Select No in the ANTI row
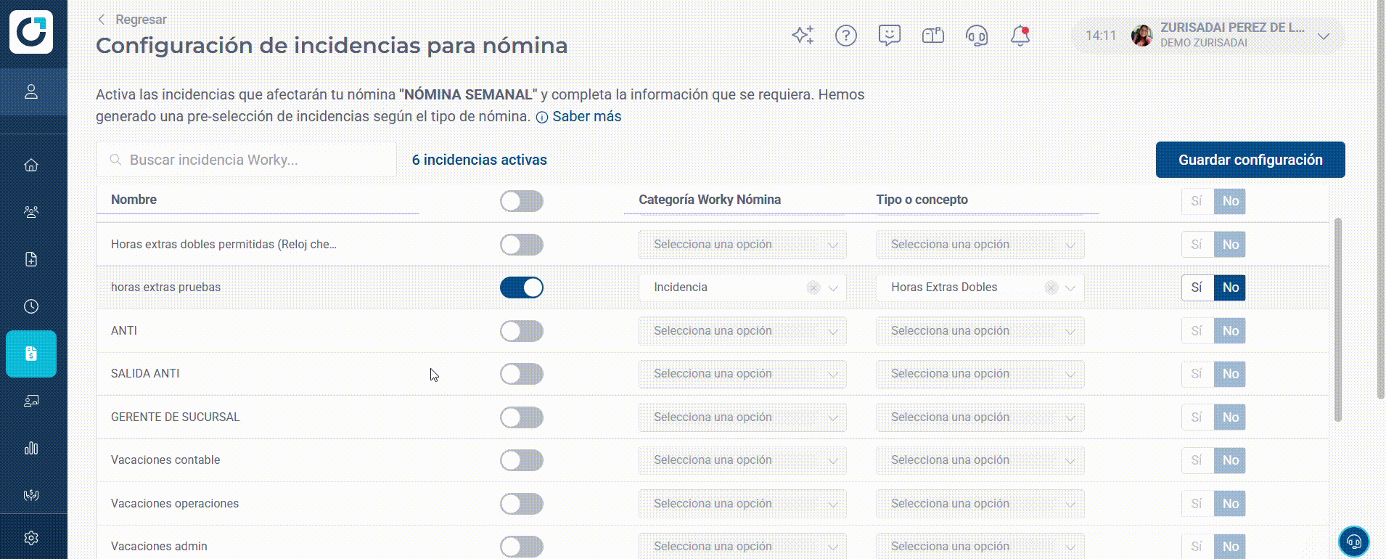The width and height of the screenshot is (1386, 559). pyautogui.click(x=1230, y=331)
